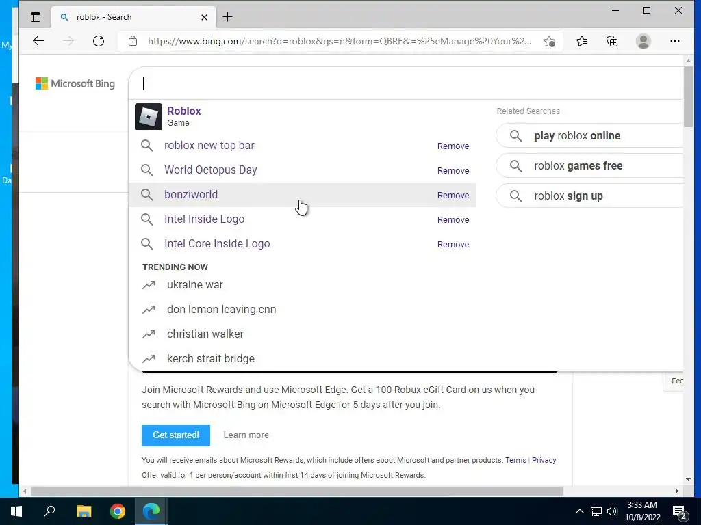Viewport: 701px width, 525px height.
Task: Open the Terms link
Action: coord(515,460)
